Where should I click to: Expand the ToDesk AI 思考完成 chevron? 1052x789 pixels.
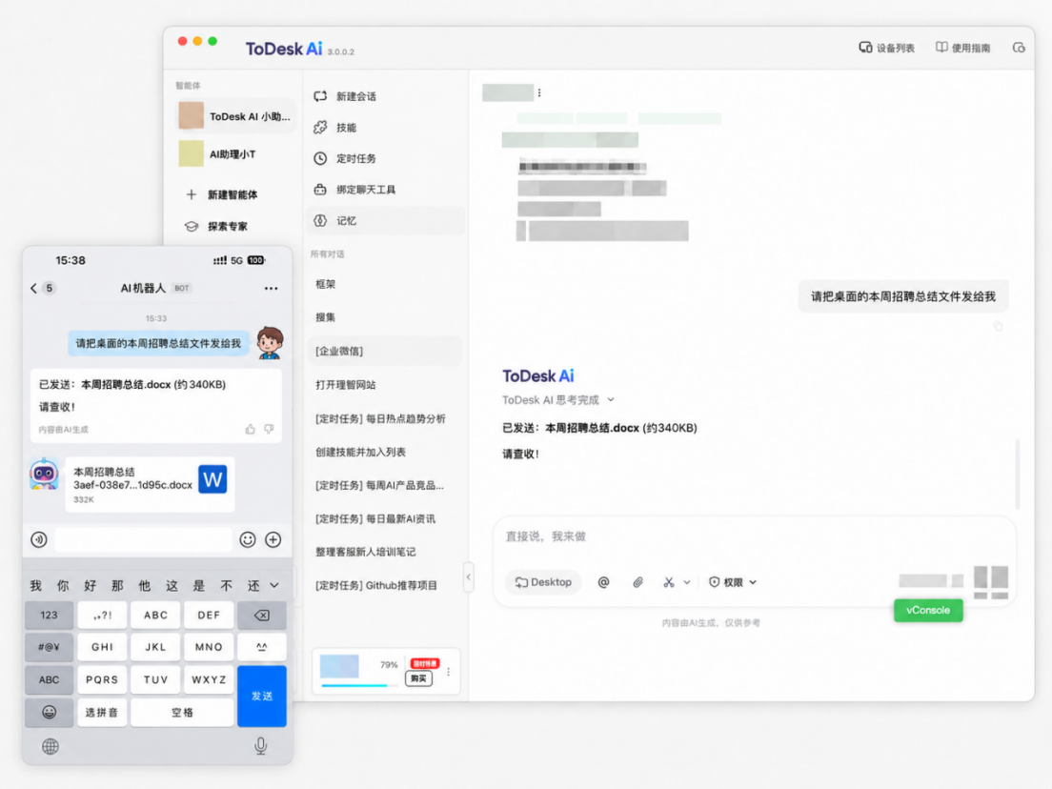[611, 400]
